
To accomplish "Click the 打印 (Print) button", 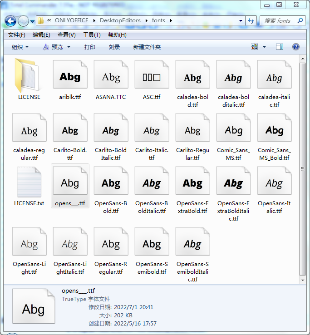I will (89, 47).
